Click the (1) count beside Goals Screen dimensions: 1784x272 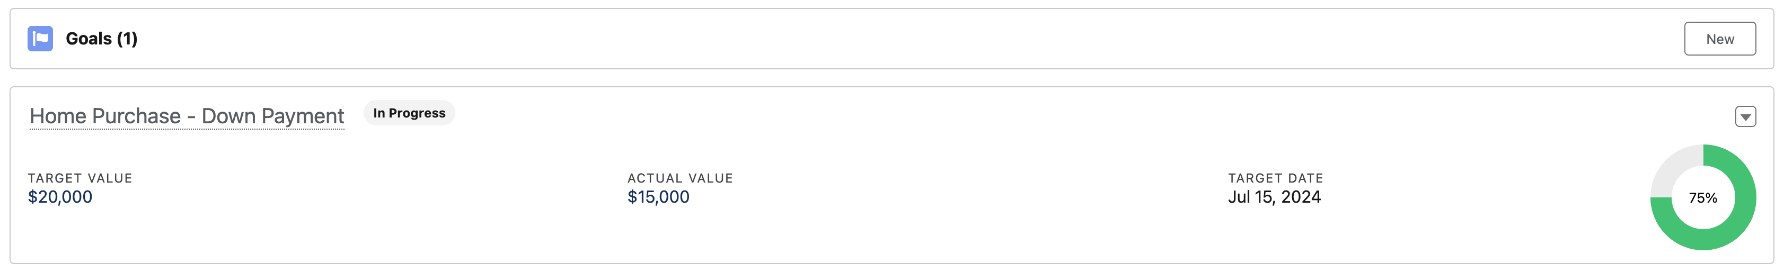coord(127,39)
